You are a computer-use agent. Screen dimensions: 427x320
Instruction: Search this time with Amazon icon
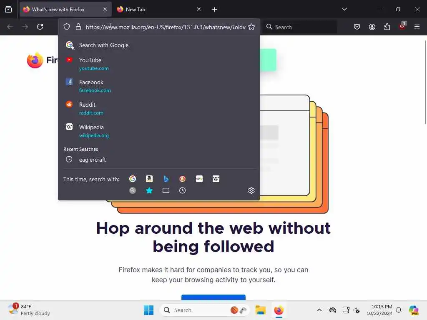tap(149, 179)
